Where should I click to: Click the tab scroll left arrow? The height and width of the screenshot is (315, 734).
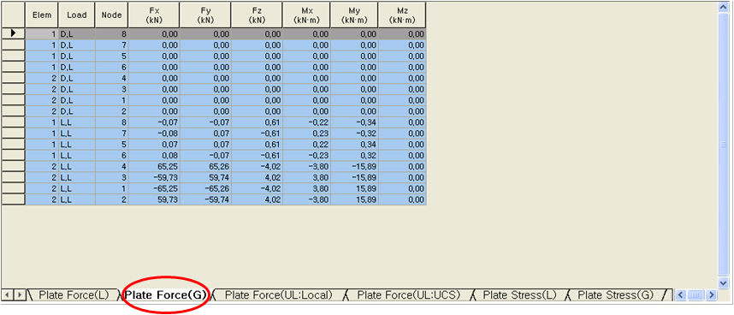coord(8,294)
